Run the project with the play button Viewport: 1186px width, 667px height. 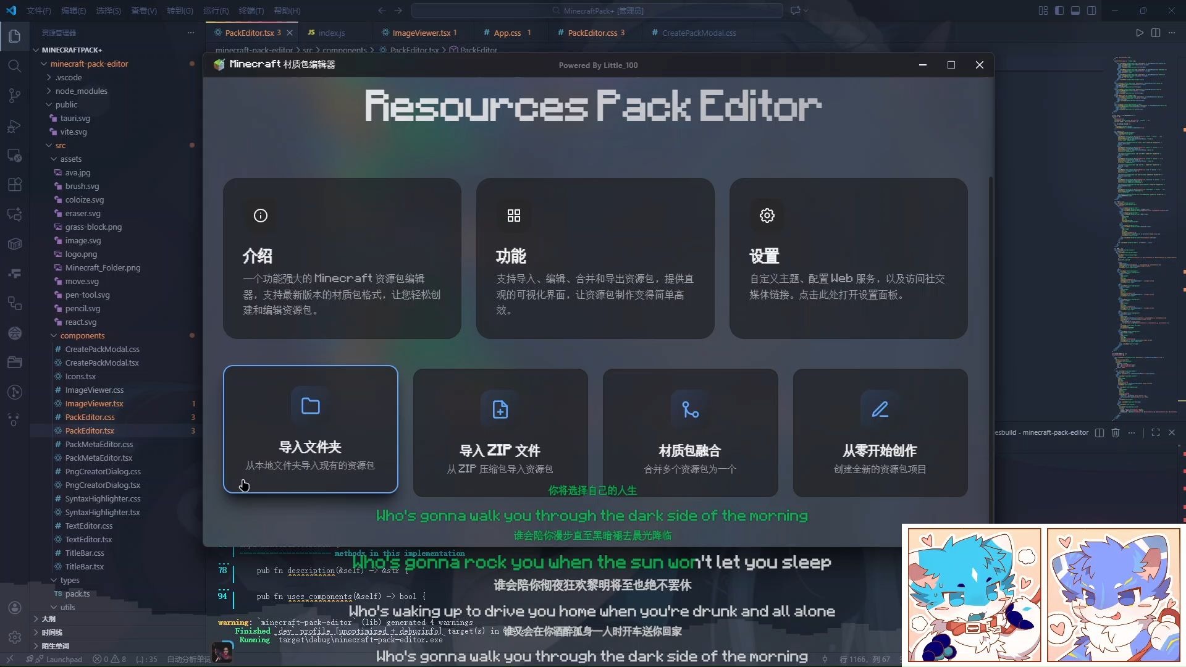click(1139, 33)
